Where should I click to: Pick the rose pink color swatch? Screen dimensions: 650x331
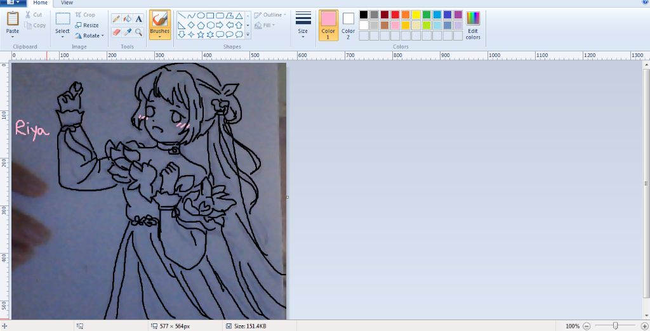(x=395, y=25)
